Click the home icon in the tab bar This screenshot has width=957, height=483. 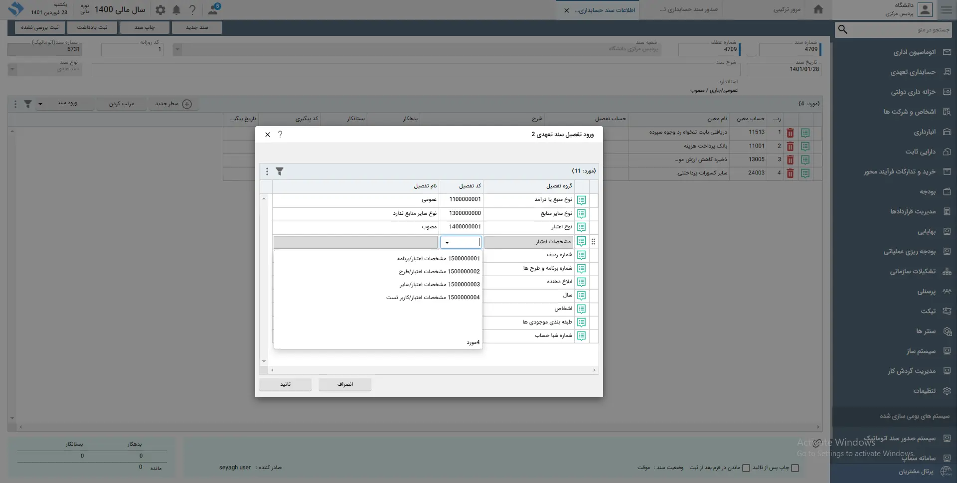[x=818, y=9]
